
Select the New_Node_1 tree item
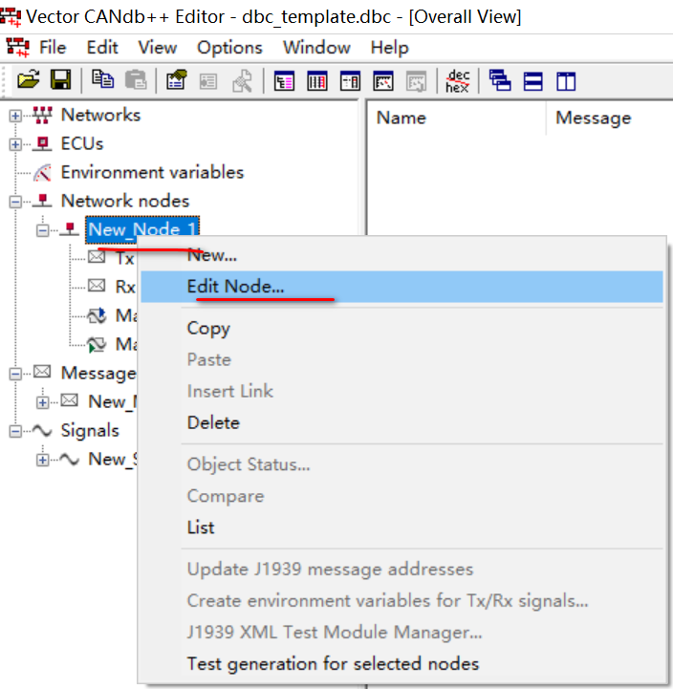click(142, 229)
